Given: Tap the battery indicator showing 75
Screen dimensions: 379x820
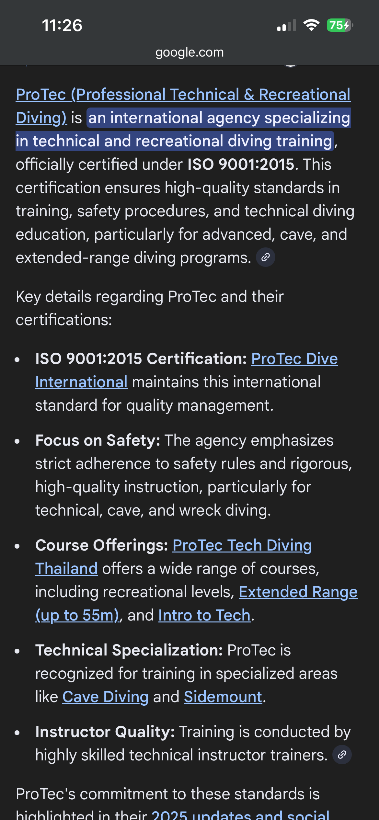Looking at the screenshot, I should coord(339,25).
